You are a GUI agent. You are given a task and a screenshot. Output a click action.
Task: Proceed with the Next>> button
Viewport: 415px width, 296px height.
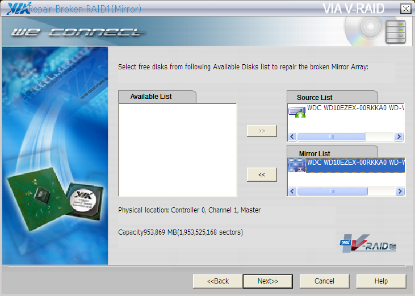267,281
